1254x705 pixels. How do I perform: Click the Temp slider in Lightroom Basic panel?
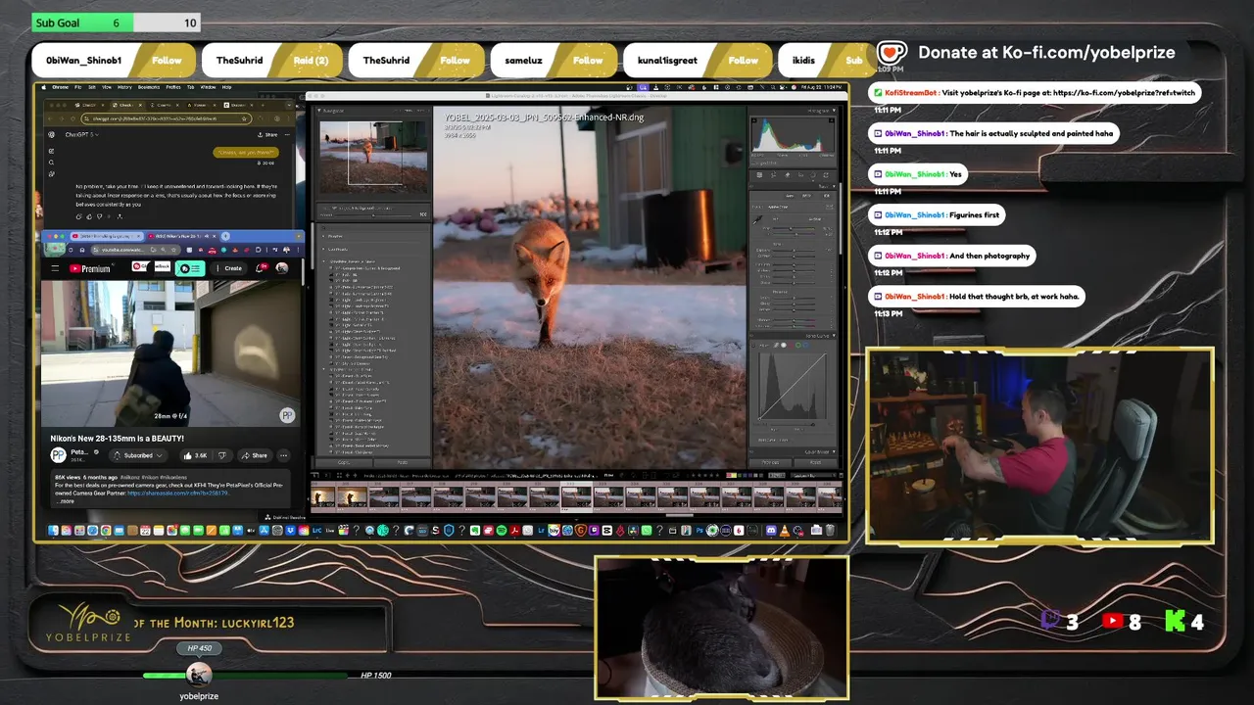pyautogui.click(x=794, y=228)
